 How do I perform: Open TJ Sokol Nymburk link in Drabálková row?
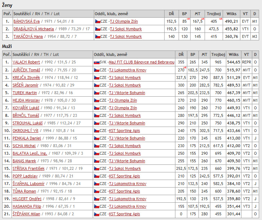pos(126,29)
